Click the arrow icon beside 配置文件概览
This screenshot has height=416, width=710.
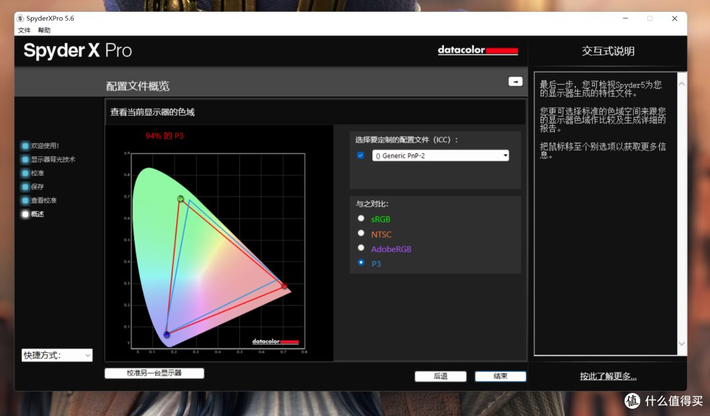tap(515, 81)
